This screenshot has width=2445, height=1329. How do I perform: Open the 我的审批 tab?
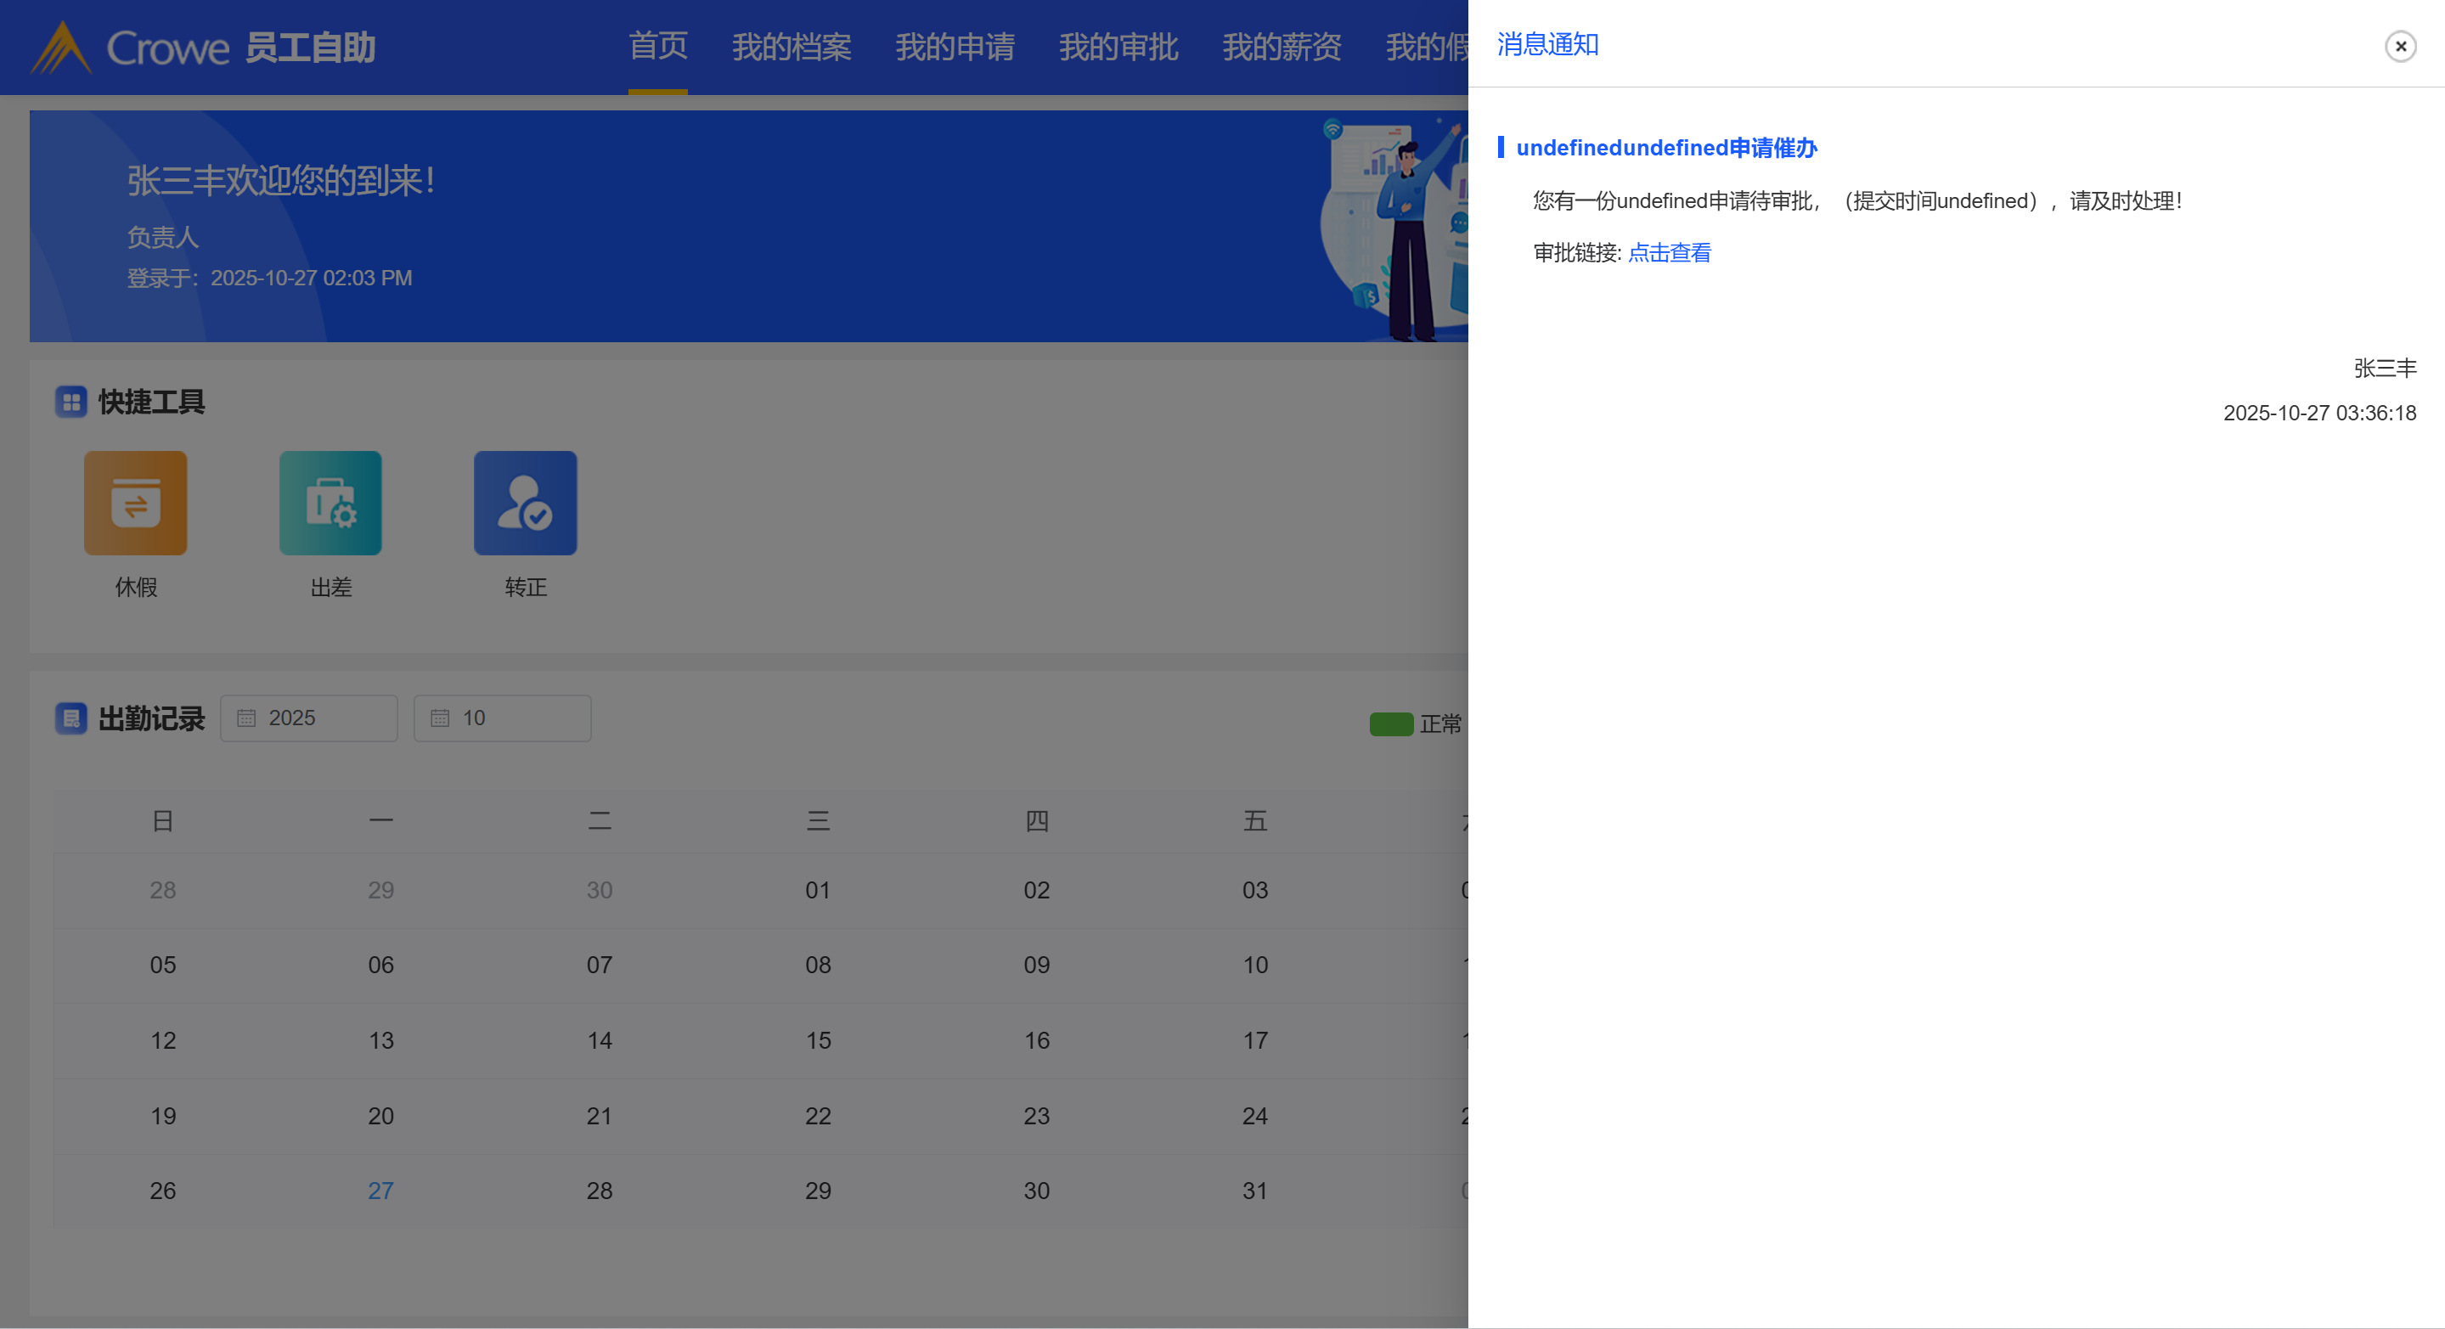click(1118, 47)
